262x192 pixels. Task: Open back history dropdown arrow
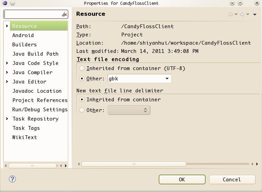pos(236,14)
